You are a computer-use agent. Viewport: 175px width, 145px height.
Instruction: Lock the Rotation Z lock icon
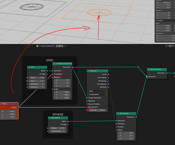click(x=174, y=18)
